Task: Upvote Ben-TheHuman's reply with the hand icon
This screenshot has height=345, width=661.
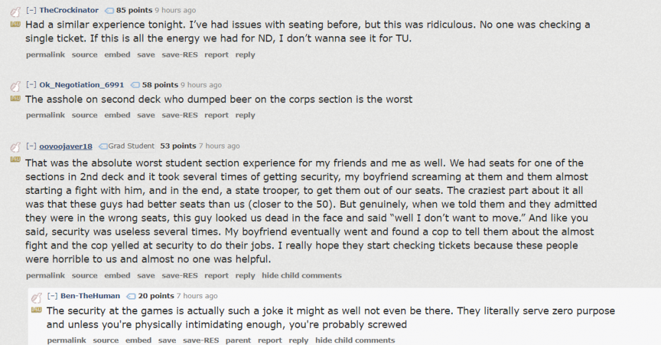Action: click(37, 298)
